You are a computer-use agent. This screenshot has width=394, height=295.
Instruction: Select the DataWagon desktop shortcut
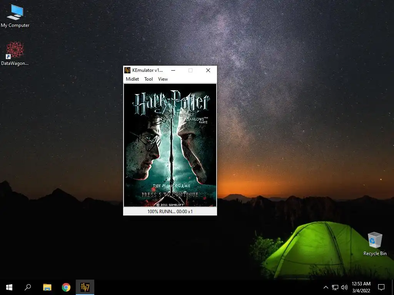click(15, 54)
